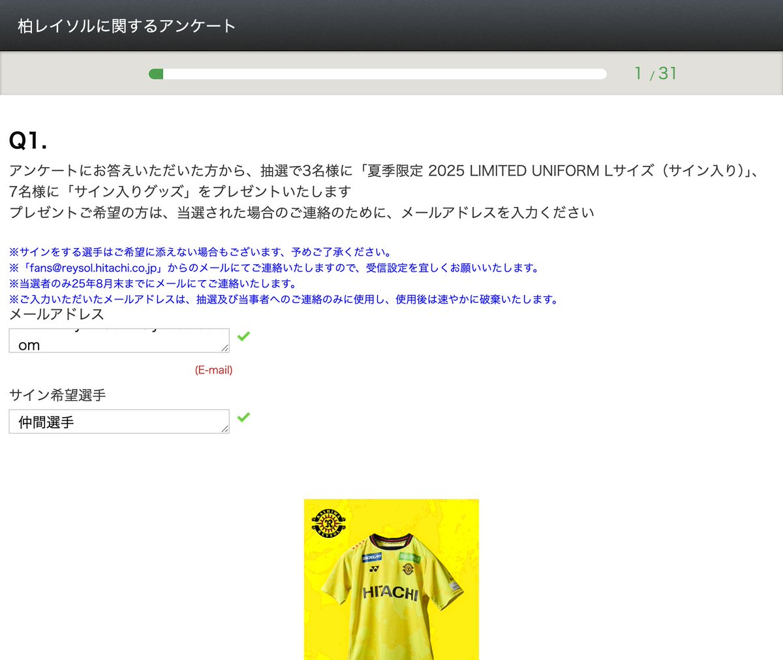This screenshot has height=660, width=783.
Task: Click the email address input field
Action: click(119, 341)
